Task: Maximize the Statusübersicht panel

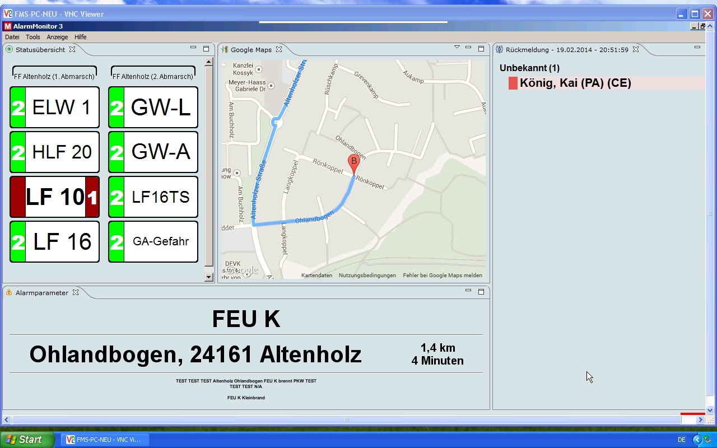Action: coord(206,49)
